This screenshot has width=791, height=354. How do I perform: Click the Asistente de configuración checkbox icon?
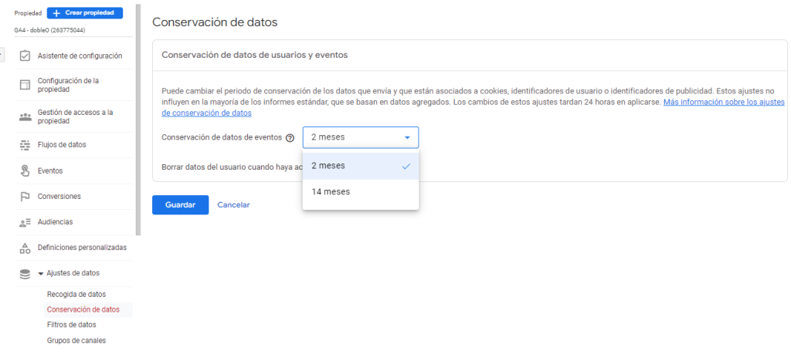pyautogui.click(x=25, y=56)
